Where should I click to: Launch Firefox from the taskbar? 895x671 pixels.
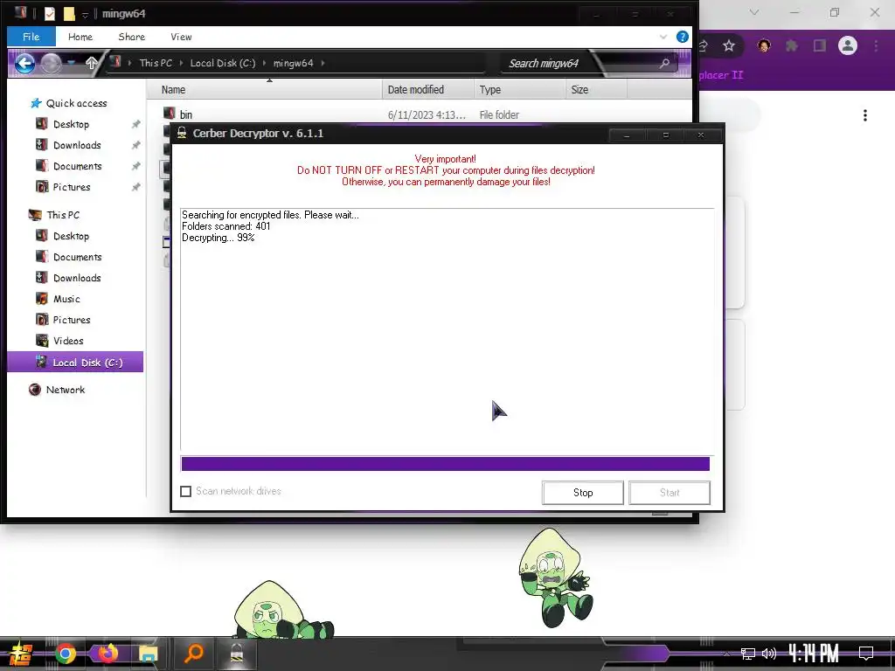[x=108, y=654]
